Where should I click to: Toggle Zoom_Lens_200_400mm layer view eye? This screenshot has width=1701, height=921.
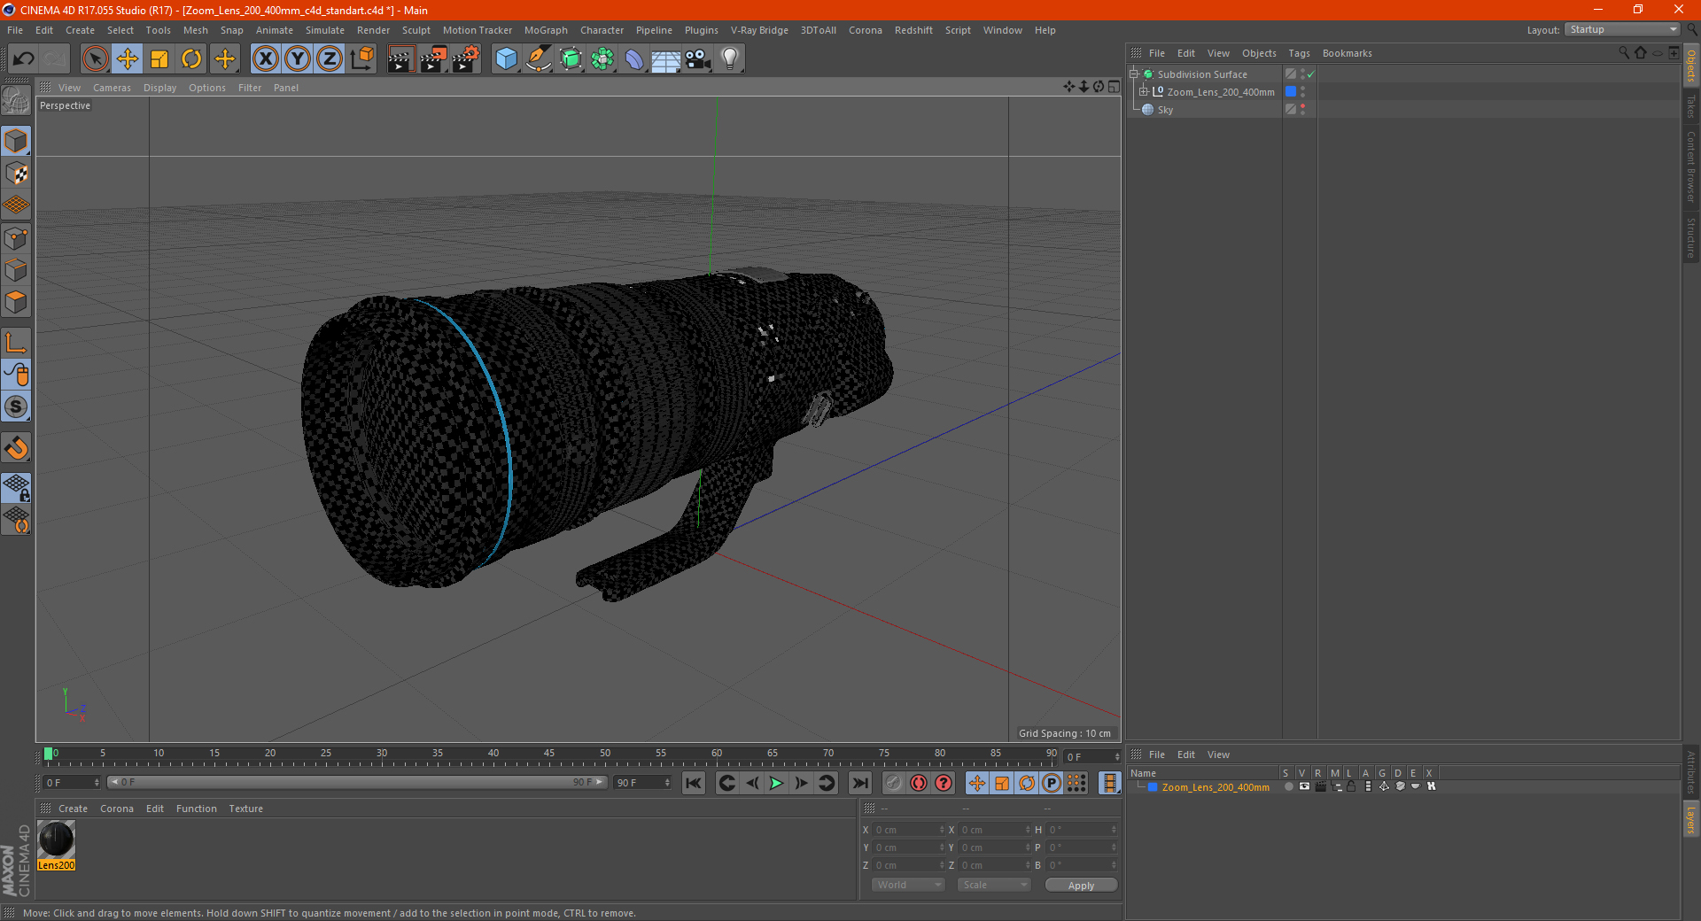[1304, 786]
